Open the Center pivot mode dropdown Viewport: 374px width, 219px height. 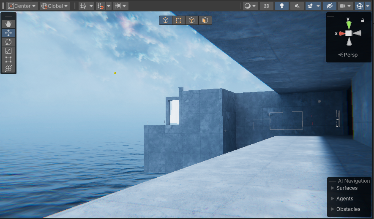(x=22, y=6)
